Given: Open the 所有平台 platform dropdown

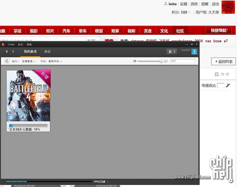Looking at the screenshot, I should [x=55, y=61].
